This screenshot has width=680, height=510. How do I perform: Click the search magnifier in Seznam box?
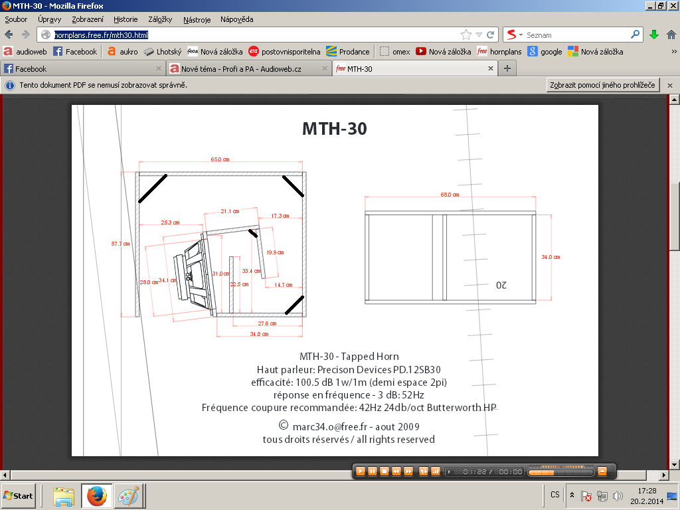(636, 35)
